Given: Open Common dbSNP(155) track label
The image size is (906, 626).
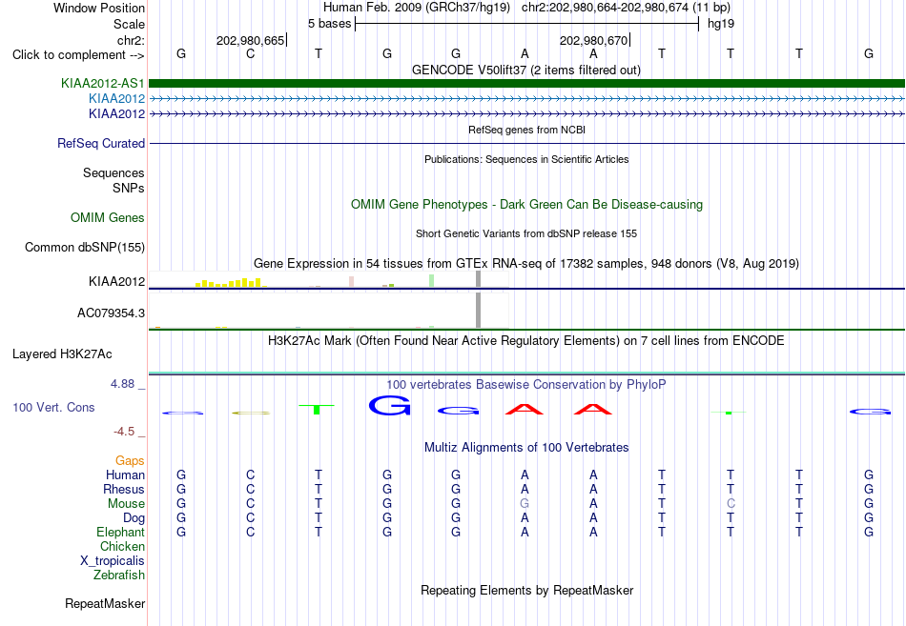Looking at the screenshot, I should point(84,247).
